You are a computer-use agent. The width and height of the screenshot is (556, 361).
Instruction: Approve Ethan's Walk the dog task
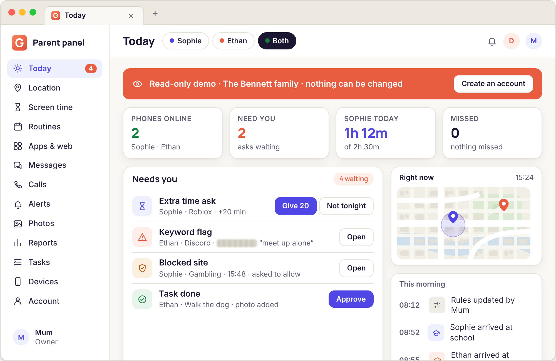[351, 299]
